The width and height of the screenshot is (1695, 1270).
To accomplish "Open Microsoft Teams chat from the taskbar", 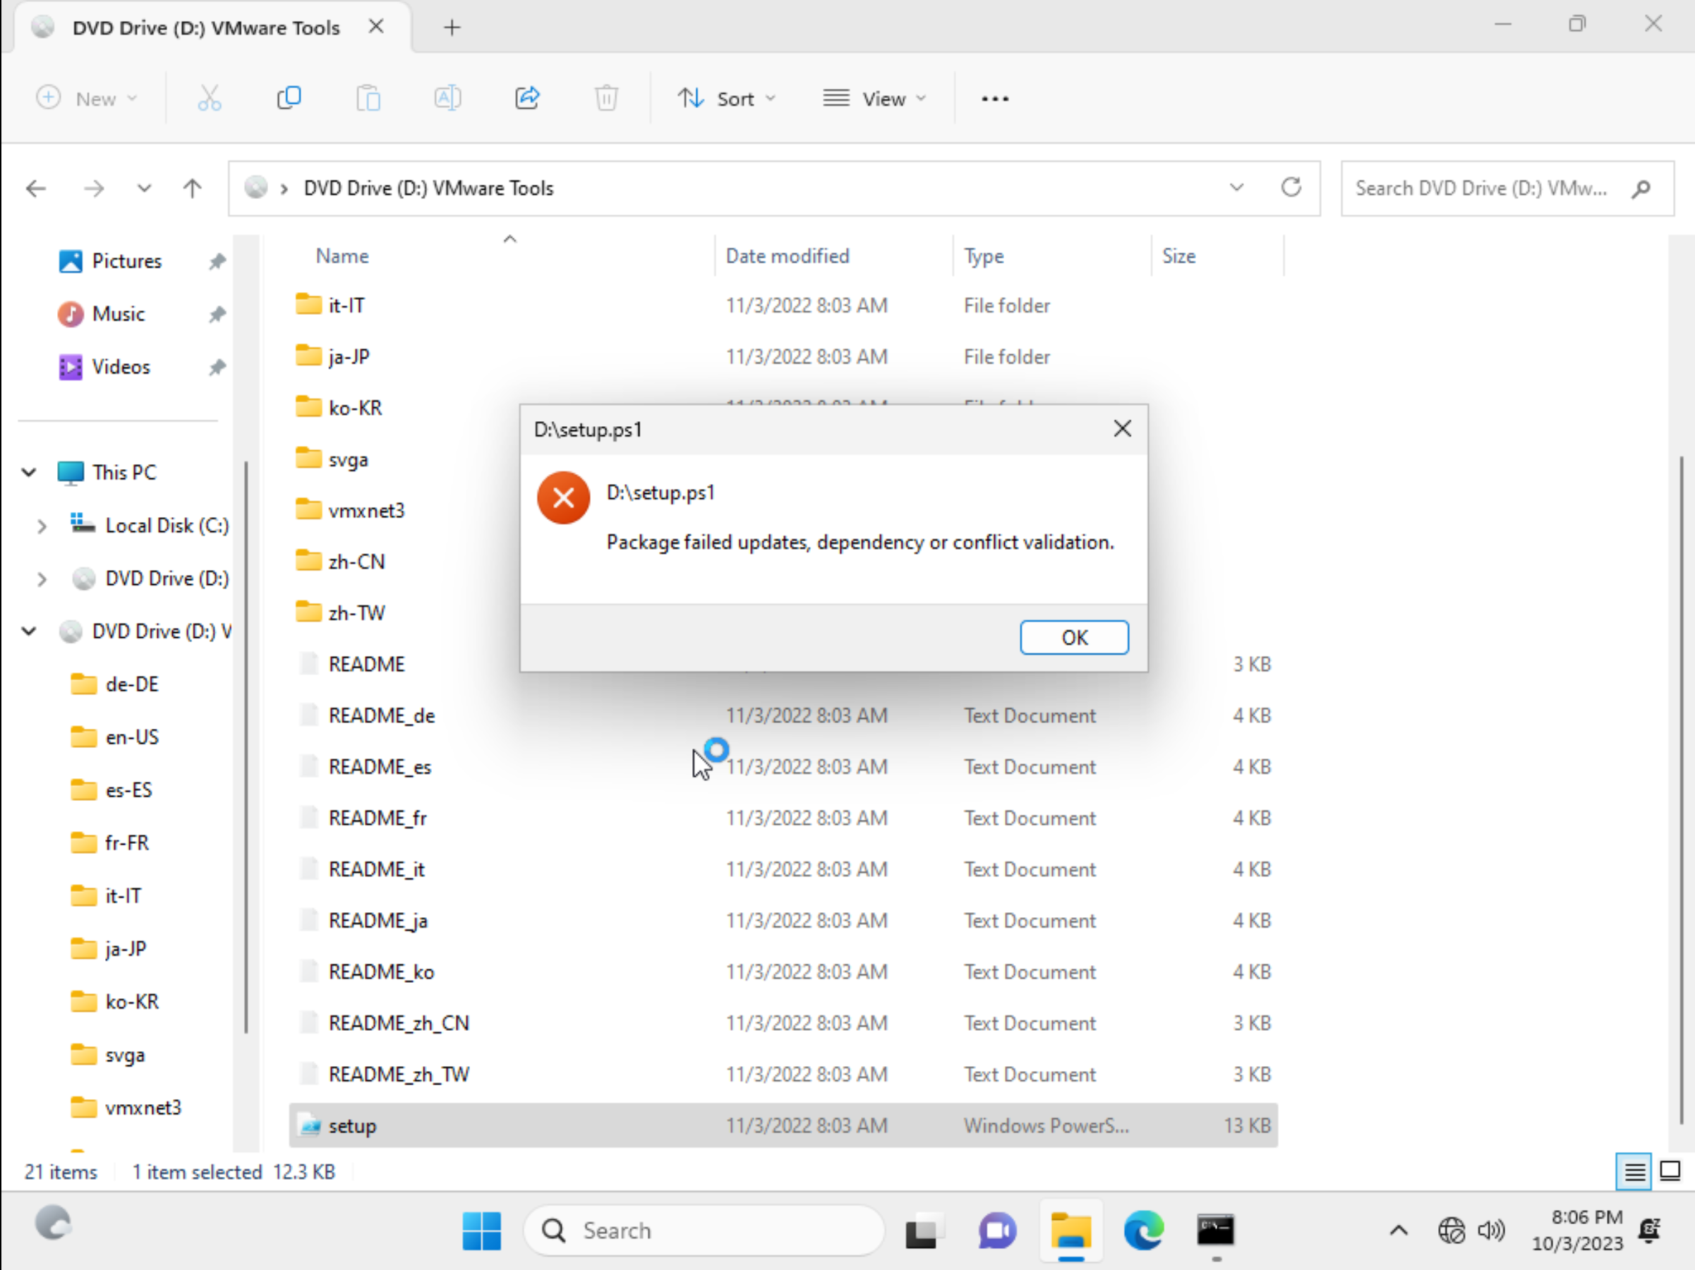I will pos(997,1230).
